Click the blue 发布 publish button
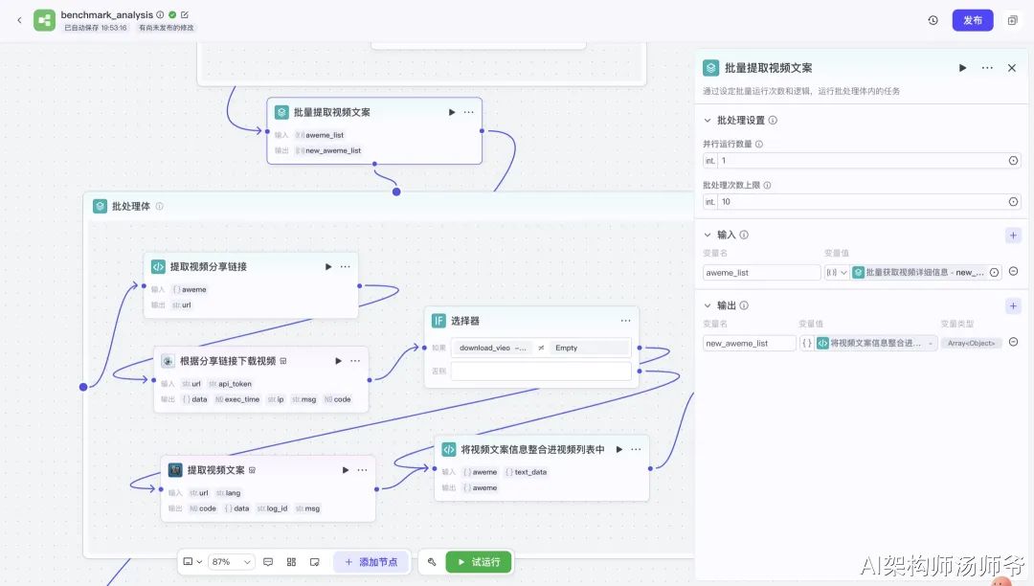Image resolution: width=1034 pixels, height=586 pixels. (973, 20)
